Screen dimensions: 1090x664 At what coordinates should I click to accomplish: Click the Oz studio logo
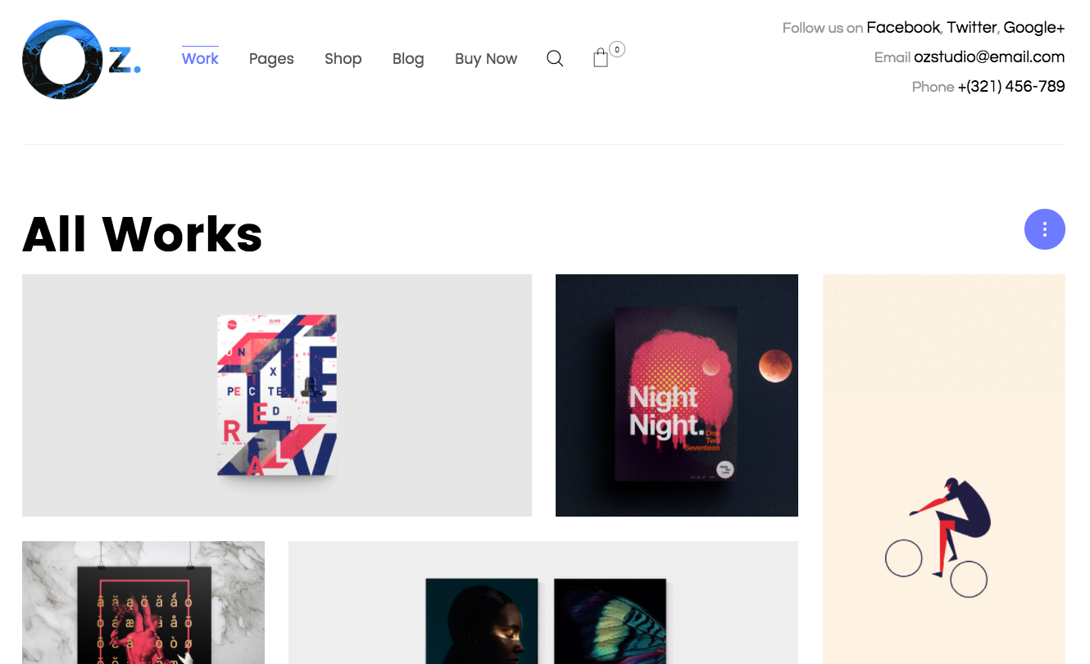[x=81, y=60]
